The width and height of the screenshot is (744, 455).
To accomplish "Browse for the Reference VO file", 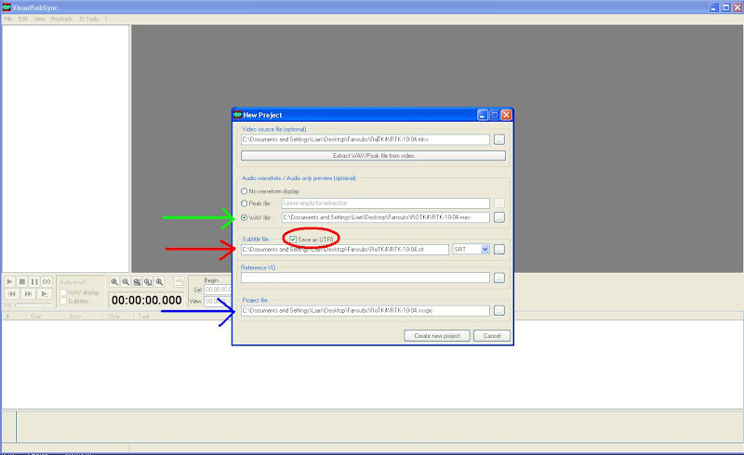I will pyautogui.click(x=499, y=279).
